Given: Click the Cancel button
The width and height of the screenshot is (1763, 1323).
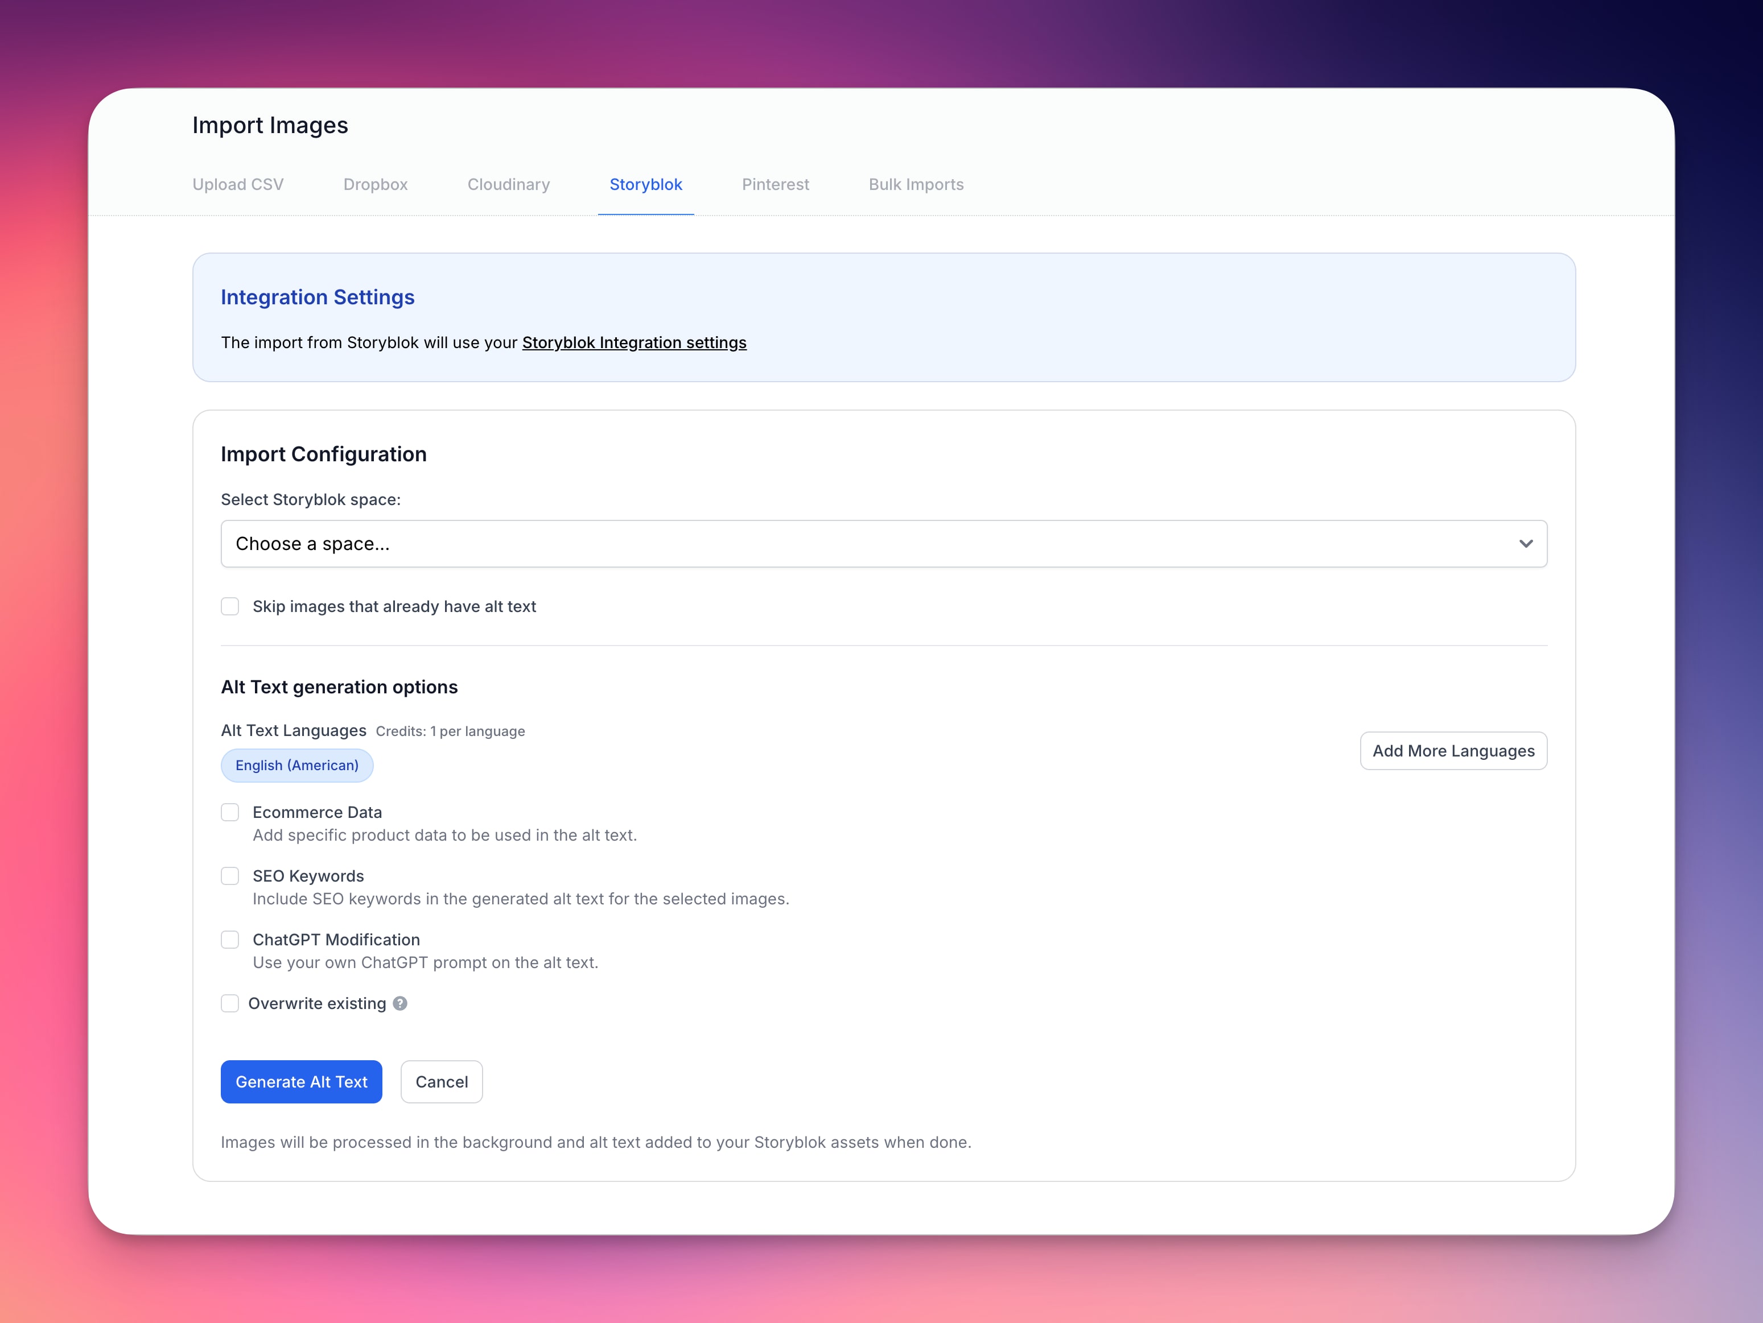Looking at the screenshot, I should [442, 1082].
